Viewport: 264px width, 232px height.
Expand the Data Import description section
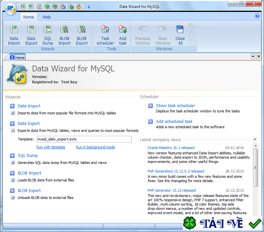pos(13,113)
